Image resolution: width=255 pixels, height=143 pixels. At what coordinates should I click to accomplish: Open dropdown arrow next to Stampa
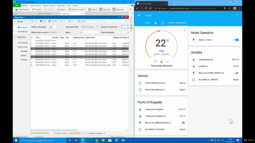(x=98, y=21)
